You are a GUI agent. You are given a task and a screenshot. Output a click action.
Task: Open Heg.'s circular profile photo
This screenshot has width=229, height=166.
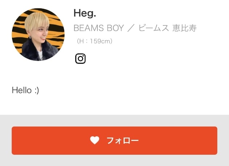click(x=38, y=35)
